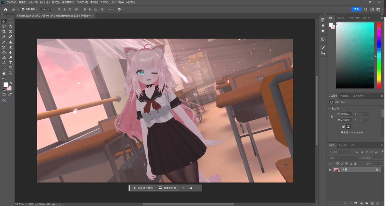Open the History panel icon
Screen dimensions: 386x206
[323, 20]
